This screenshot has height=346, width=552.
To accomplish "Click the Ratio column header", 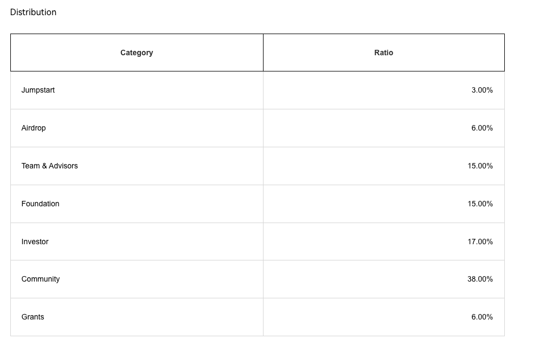I will 383,53.
